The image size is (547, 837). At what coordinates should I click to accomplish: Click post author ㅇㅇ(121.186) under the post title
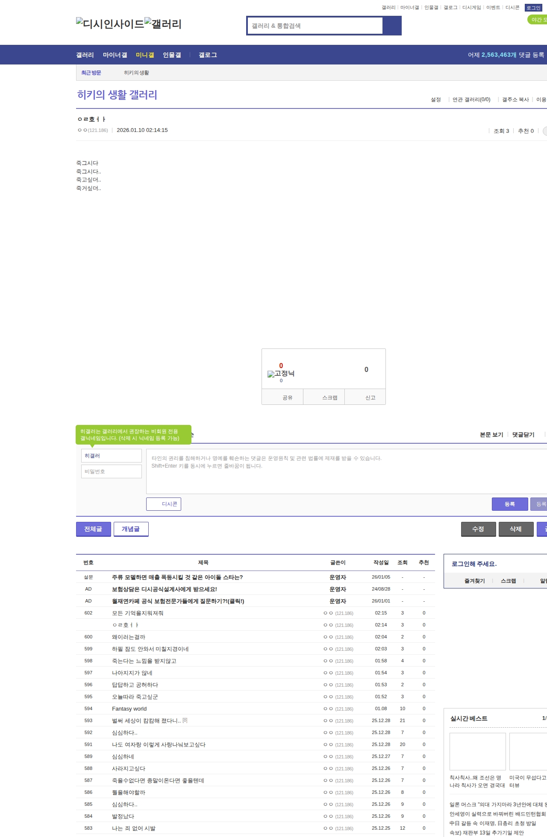[x=93, y=130]
